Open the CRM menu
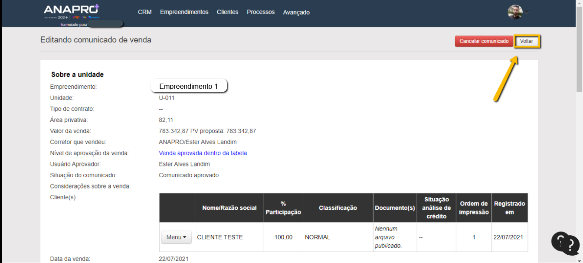 (x=144, y=12)
